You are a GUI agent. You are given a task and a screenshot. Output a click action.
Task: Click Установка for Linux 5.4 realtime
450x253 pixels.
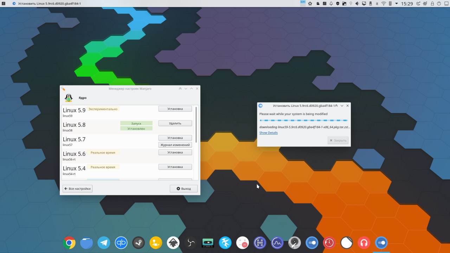click(175, 167)
